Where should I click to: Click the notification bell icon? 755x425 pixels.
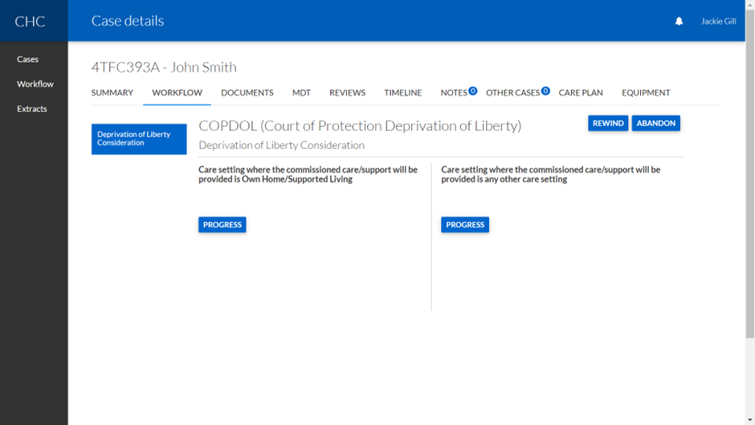(x=679, y=22)
